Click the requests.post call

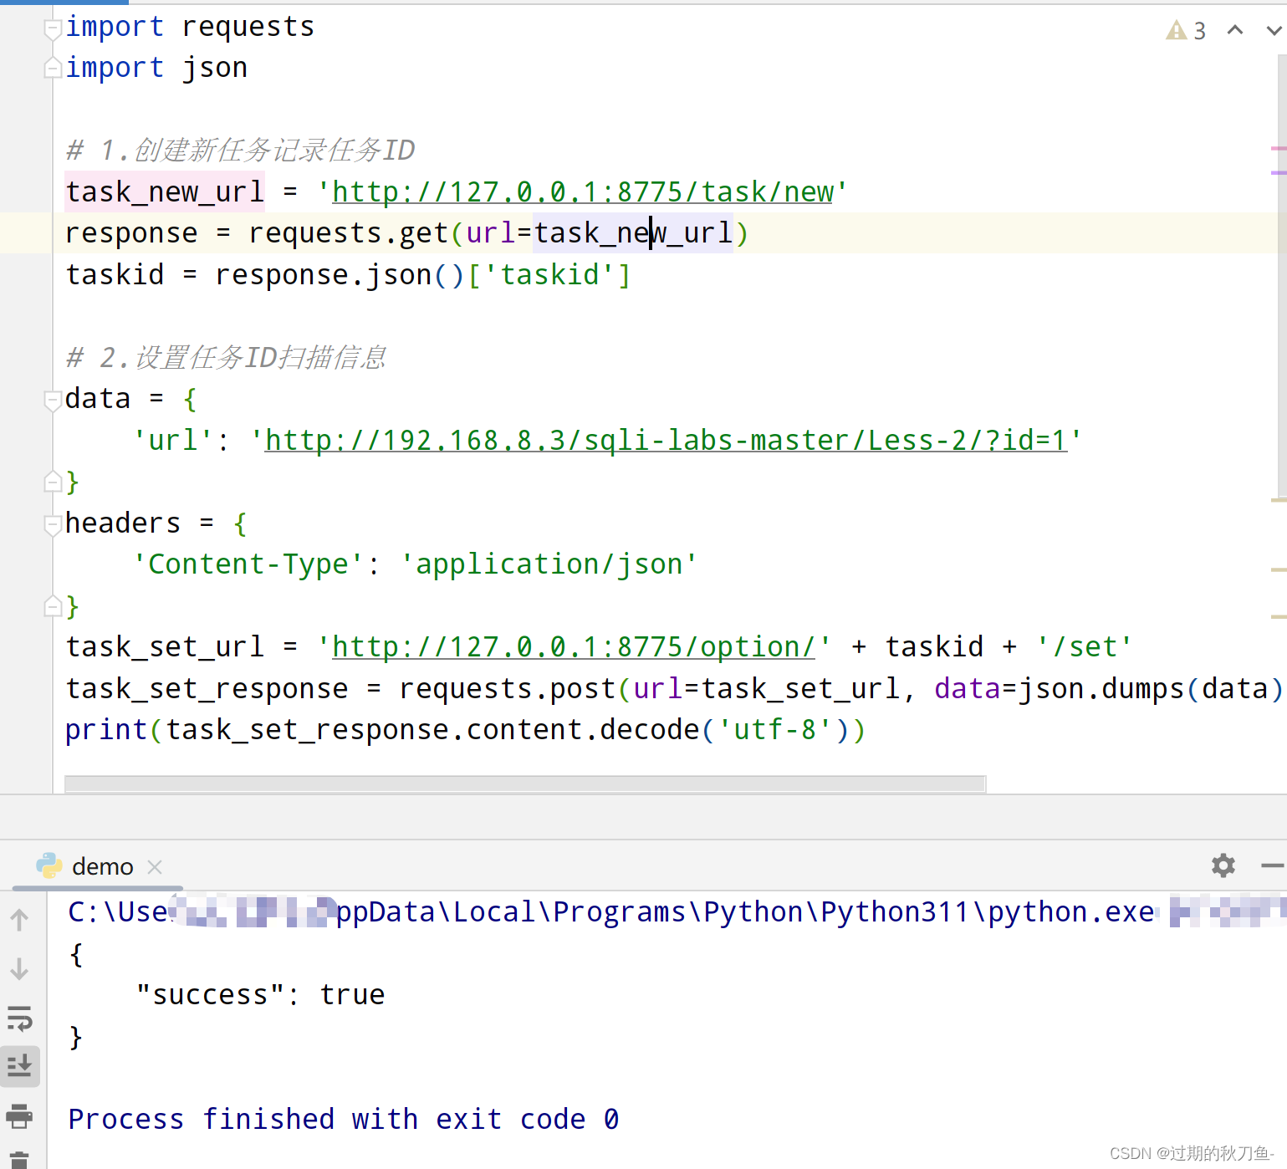click(x=508, y=689)
